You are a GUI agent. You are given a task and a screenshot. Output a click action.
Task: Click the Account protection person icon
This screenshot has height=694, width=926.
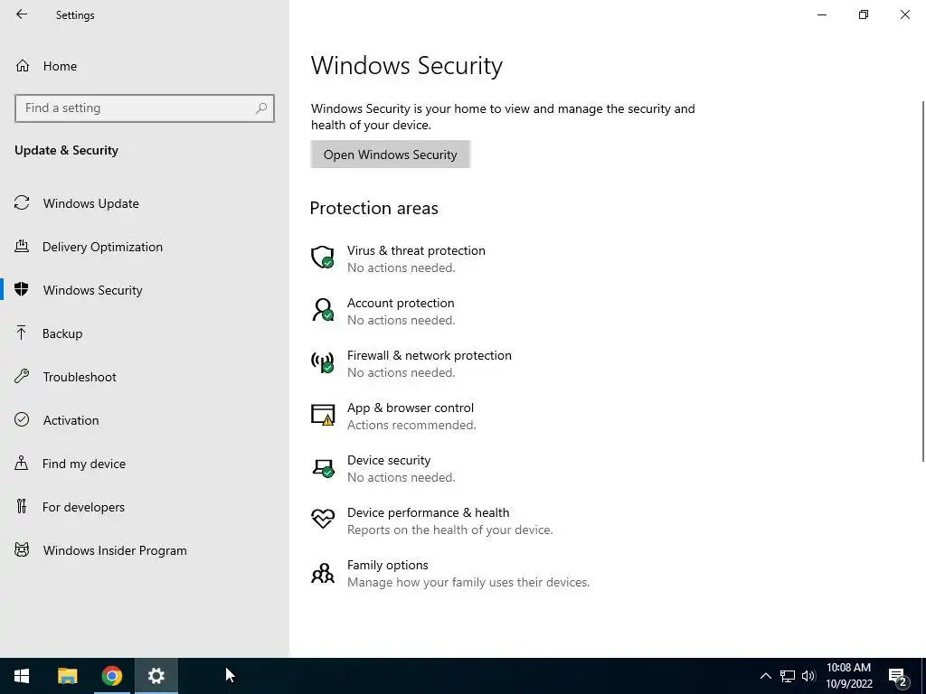click(323, 310)
